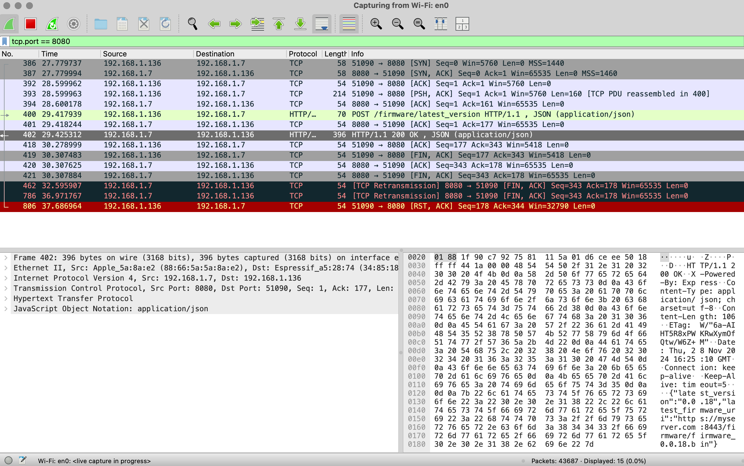This screenshot has height=466, width=744.
Task: Open Find a packet magnifier
Action: click(193, 24)
